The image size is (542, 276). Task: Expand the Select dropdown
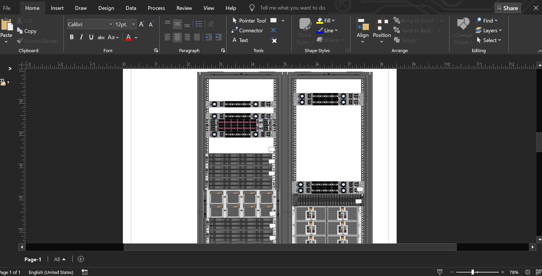pos(499,40)
